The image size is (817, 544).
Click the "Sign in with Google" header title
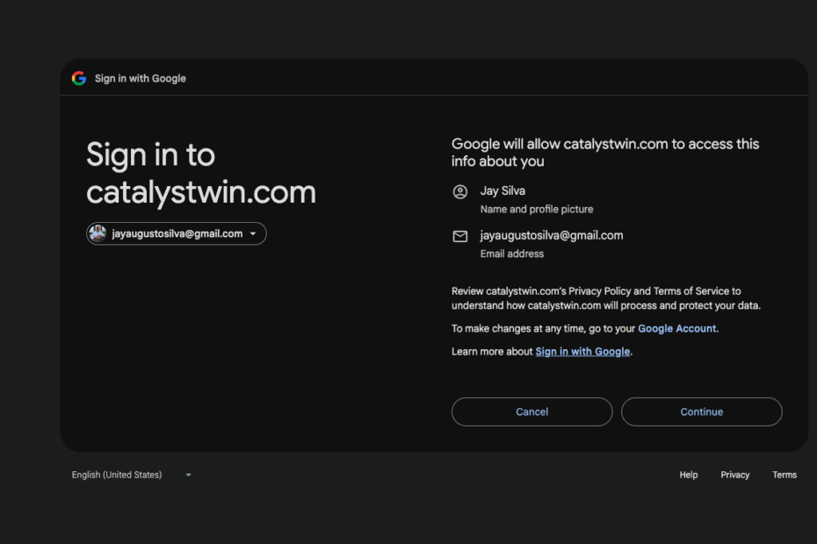pyautogui.click(x=141, y=78)
